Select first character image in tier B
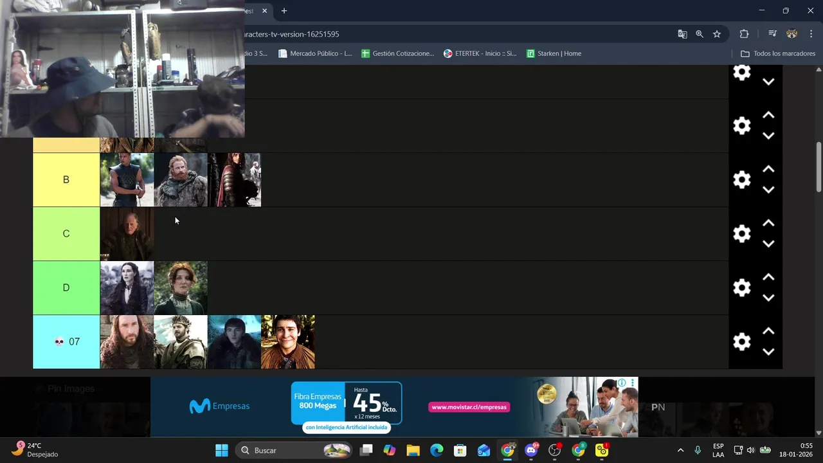This screenshot has height=463, width=823. (127, 179)
